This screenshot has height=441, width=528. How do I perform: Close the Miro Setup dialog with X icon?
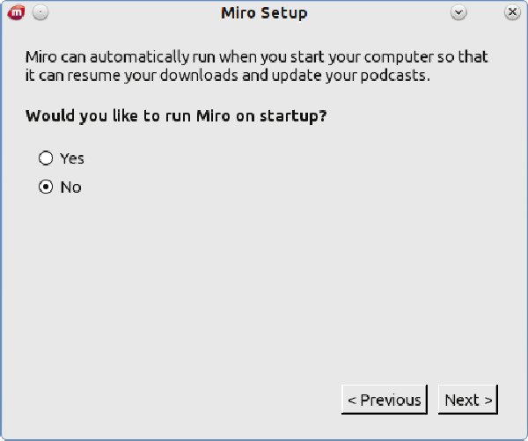click(512, 13)
